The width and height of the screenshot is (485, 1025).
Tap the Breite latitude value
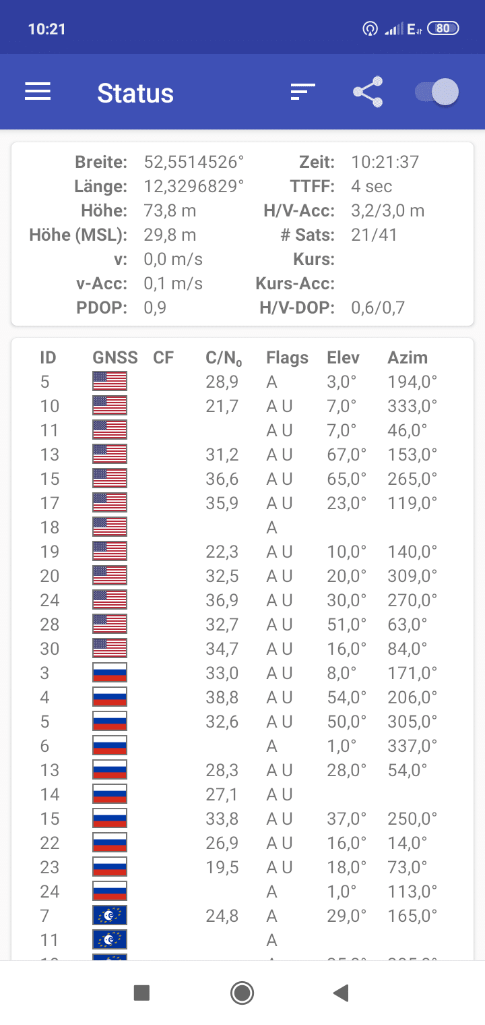point(194,162)
